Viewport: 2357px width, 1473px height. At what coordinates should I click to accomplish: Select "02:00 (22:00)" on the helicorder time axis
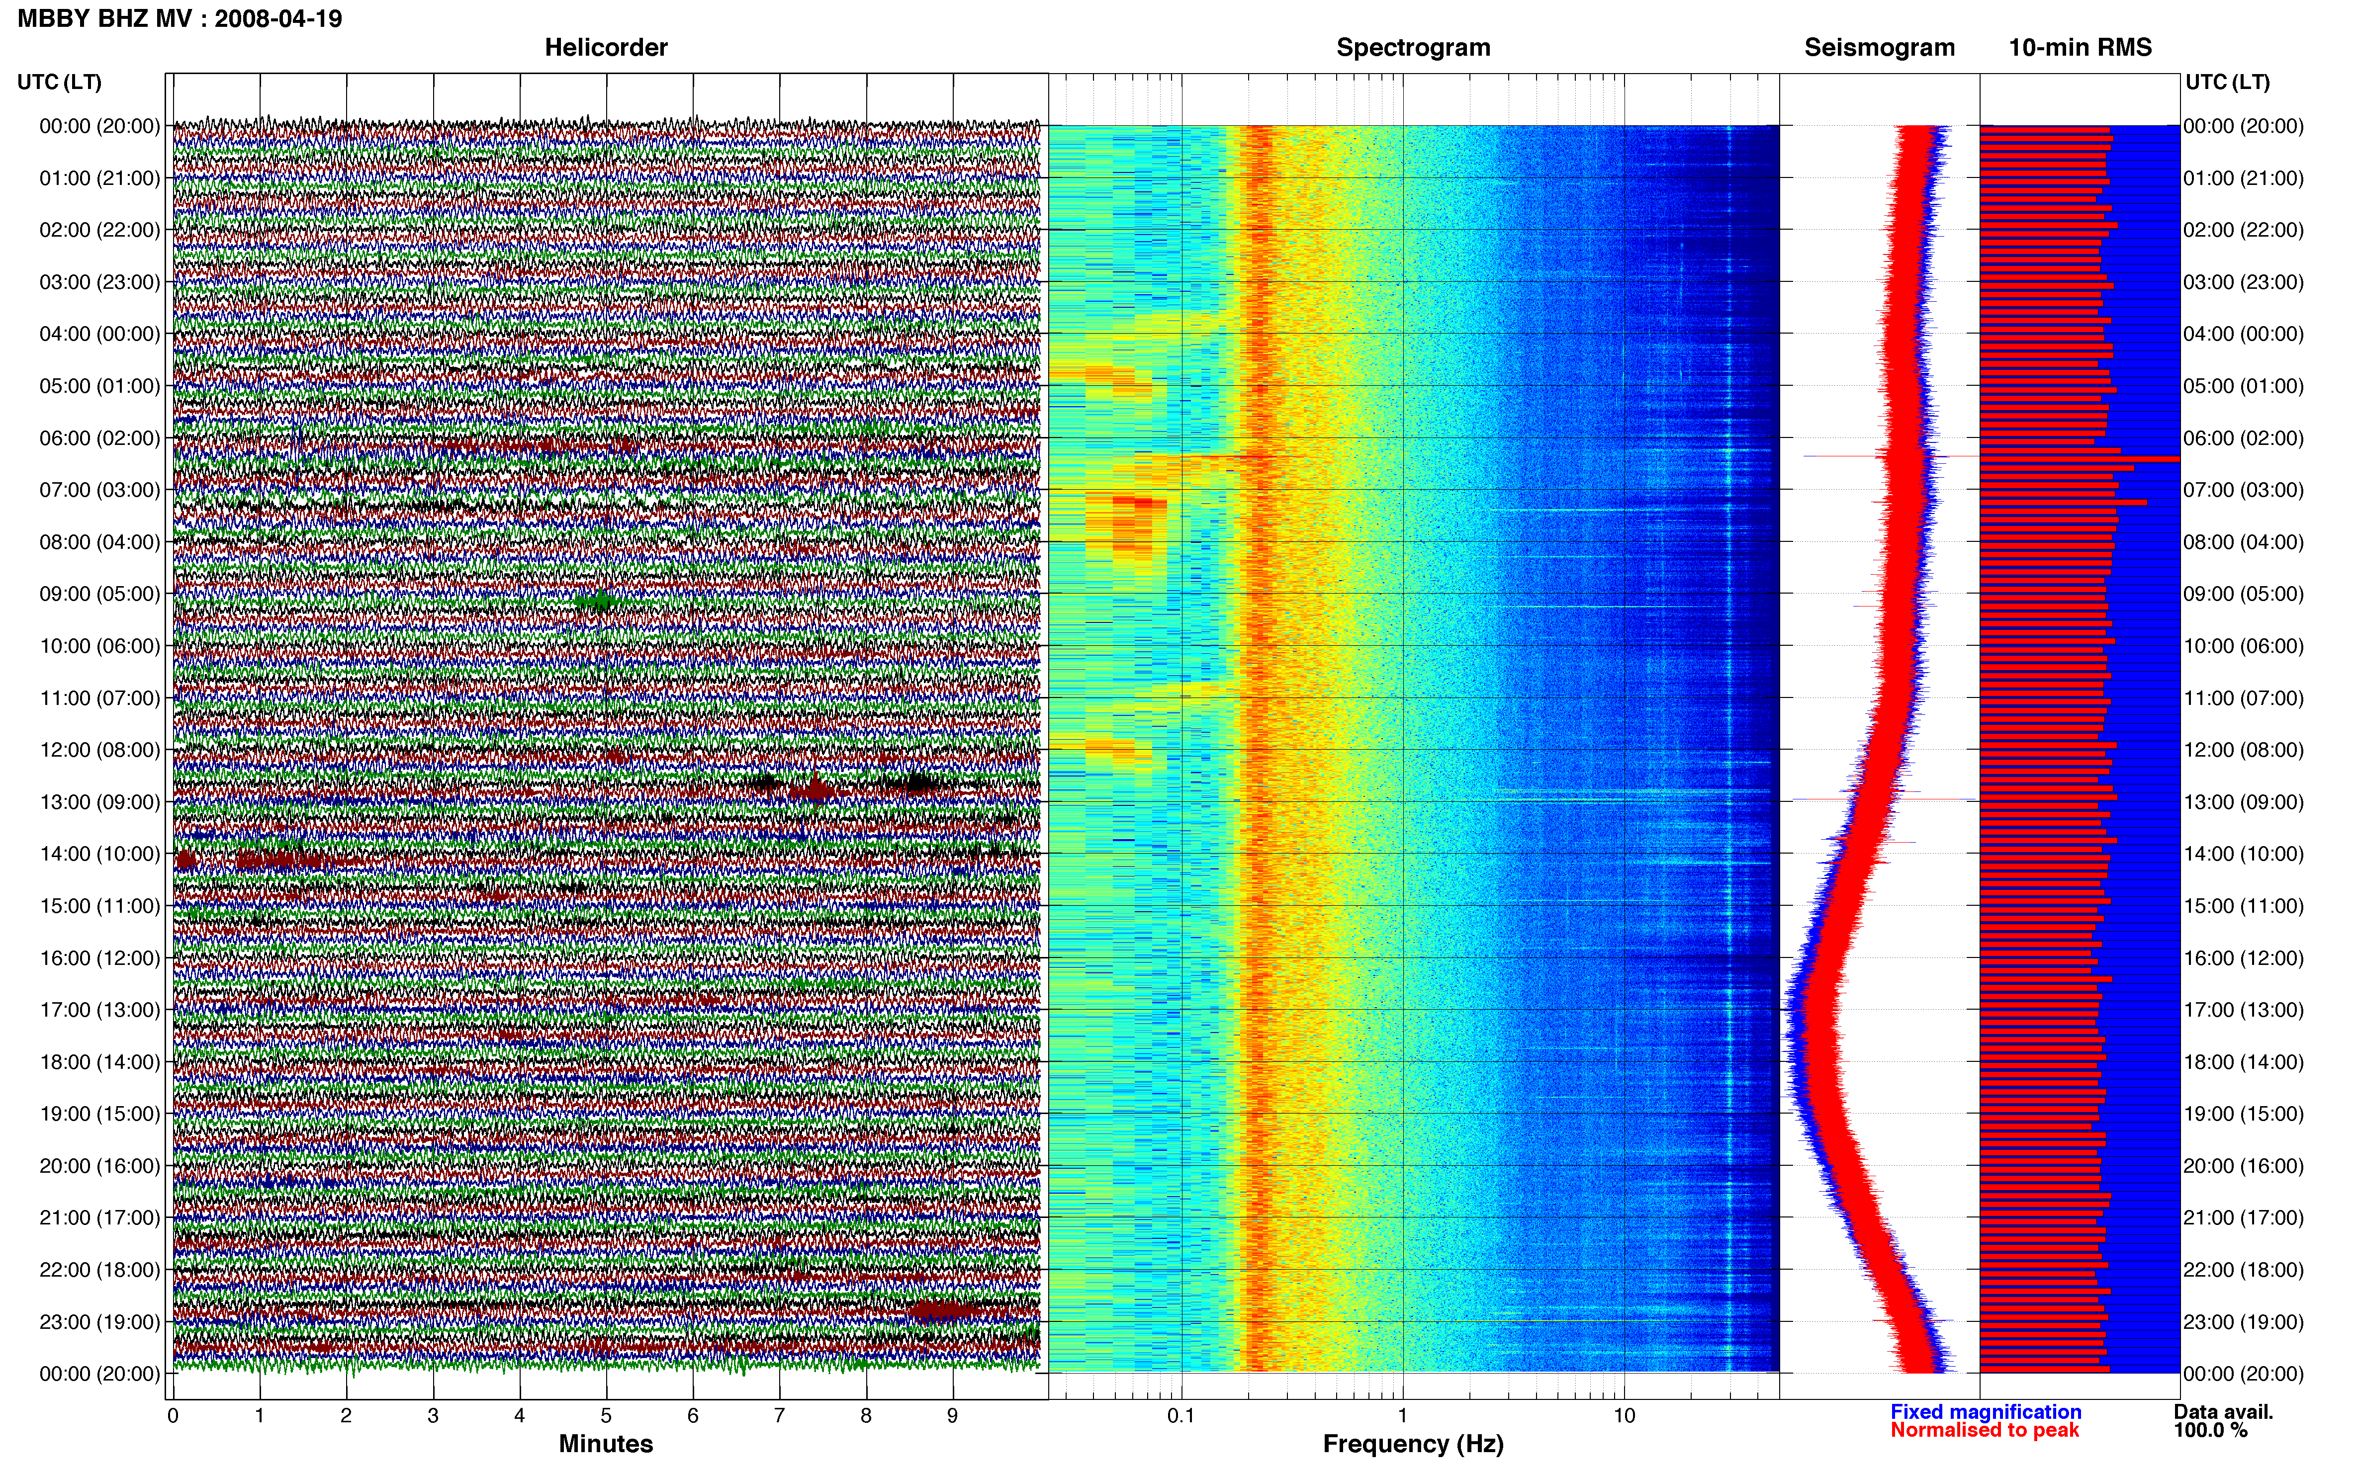pyautogui.click(x=99, y=230)
